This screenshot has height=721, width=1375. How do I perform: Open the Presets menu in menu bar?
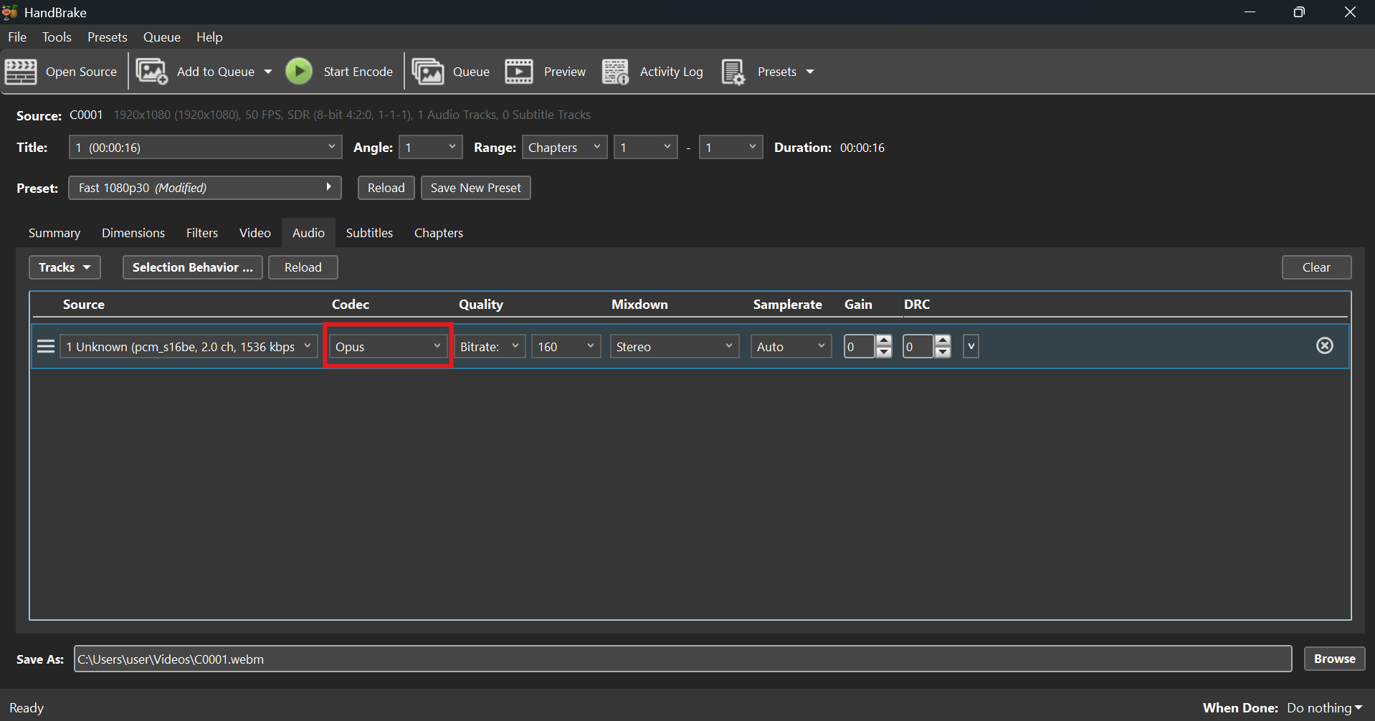108,37
